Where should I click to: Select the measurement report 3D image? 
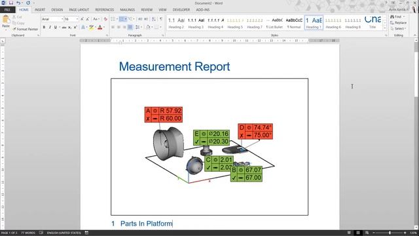click(x=209, y=147)
